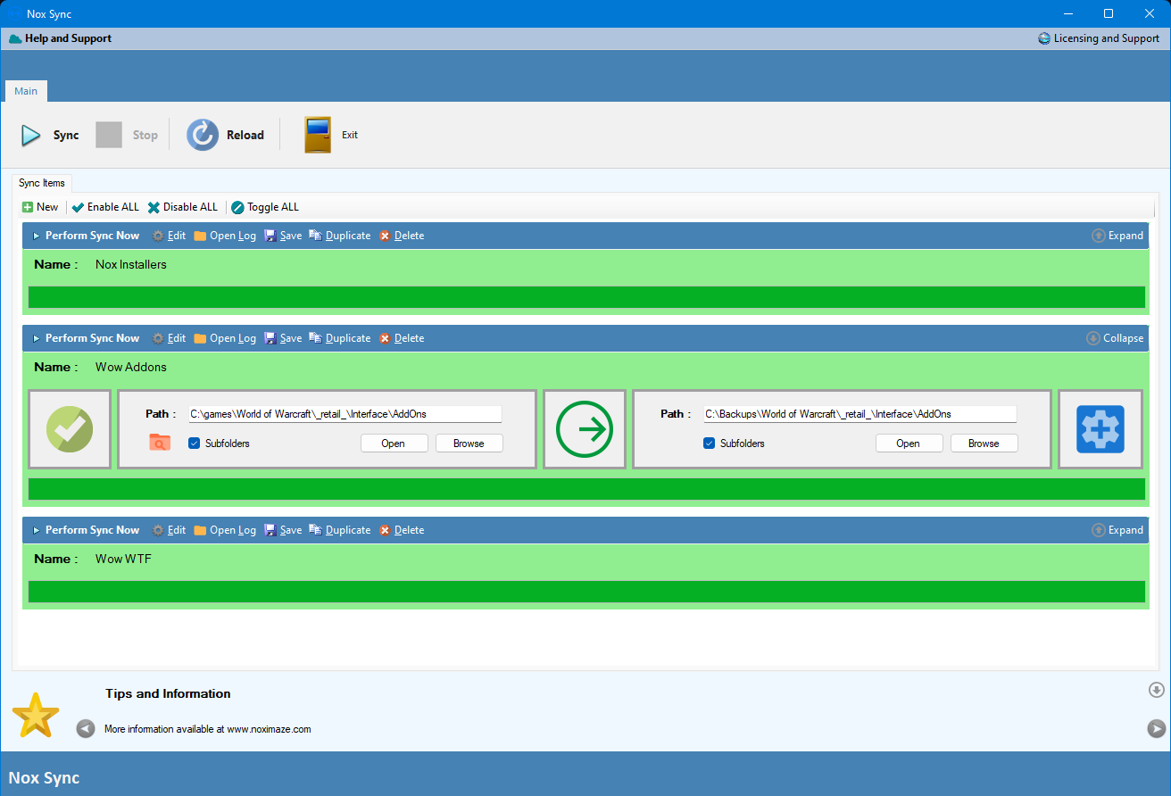This screenshot has height=796, width=1171.
Task: Duplicate the Wow Addons item
Action: [340, 338]
